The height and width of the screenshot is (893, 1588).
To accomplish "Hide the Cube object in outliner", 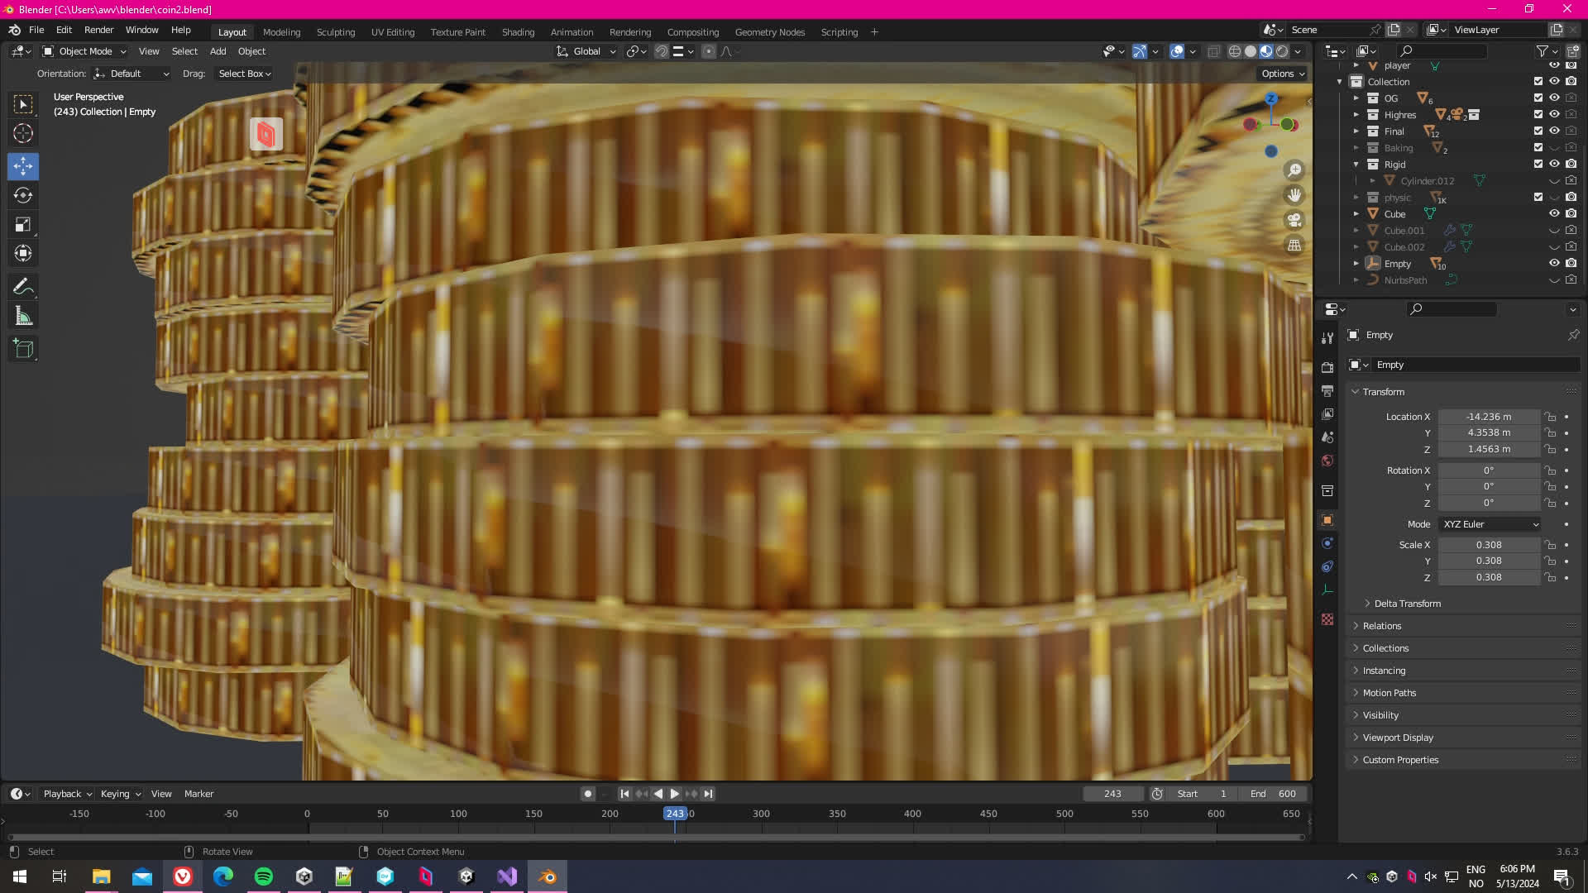I will point(1554,213).
